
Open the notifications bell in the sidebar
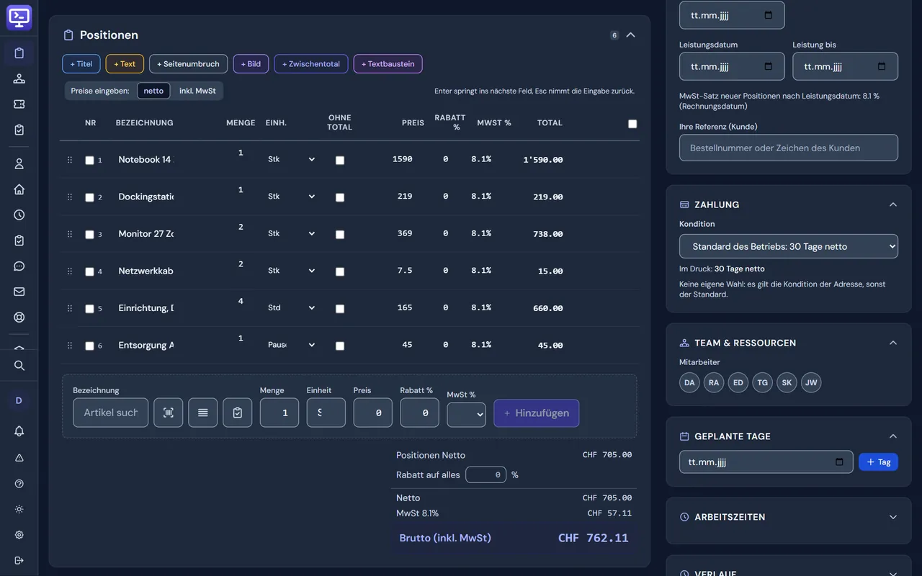(x=19, y=431)
